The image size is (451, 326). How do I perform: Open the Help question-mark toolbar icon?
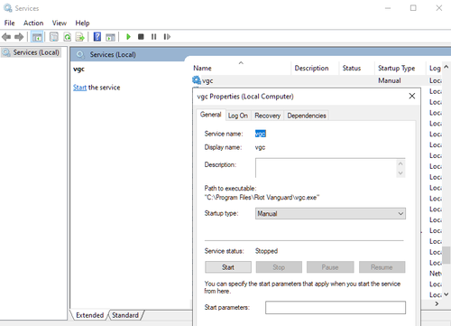tap(97, 37)
